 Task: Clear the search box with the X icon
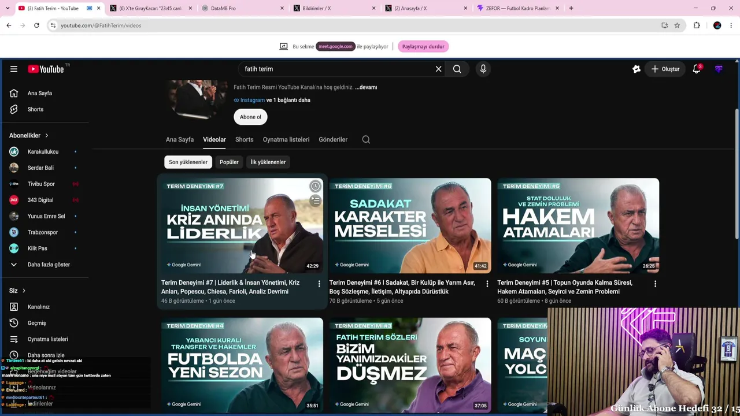pos(438,69)
